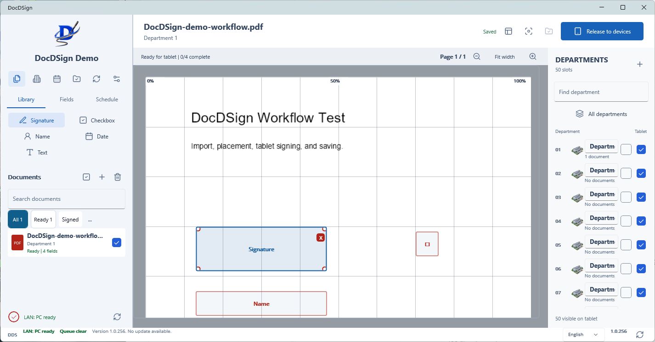Open the departments building icon in sidebar
The height and width of the screenshot is (342, 655).
(x=37, y=79)
